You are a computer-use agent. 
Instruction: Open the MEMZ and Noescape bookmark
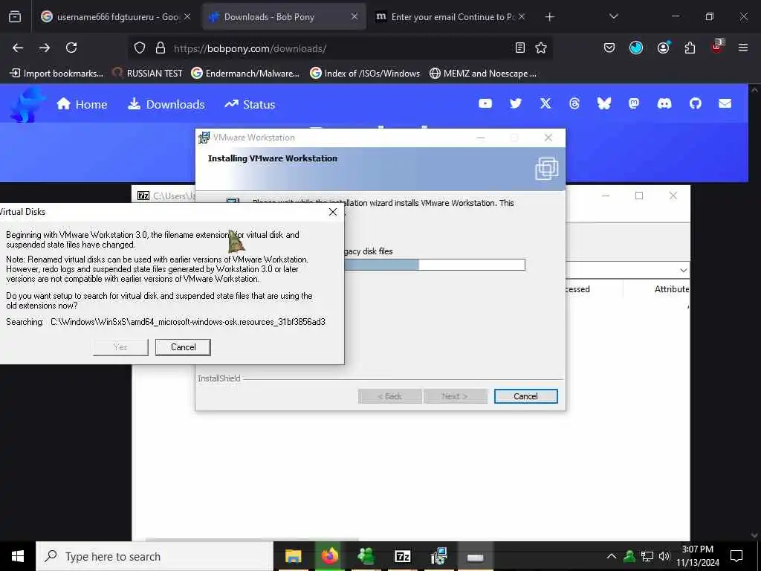483,74
